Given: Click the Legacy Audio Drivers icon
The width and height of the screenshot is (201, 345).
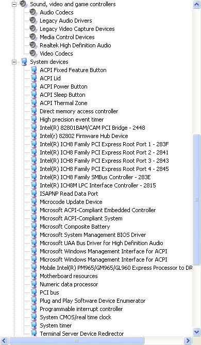Looking at the screenshot, I should [x=33, y=21].
